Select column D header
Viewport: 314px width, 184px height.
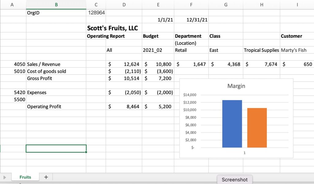coord(124,5)
